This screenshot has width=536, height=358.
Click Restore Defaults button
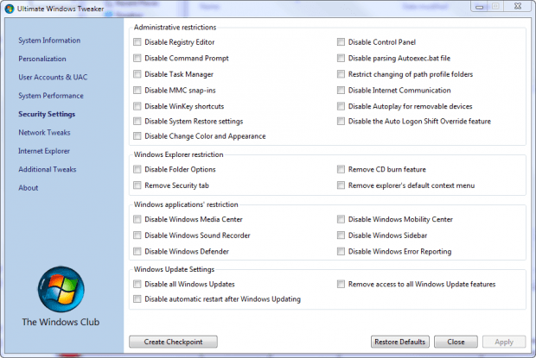(400, 342)
